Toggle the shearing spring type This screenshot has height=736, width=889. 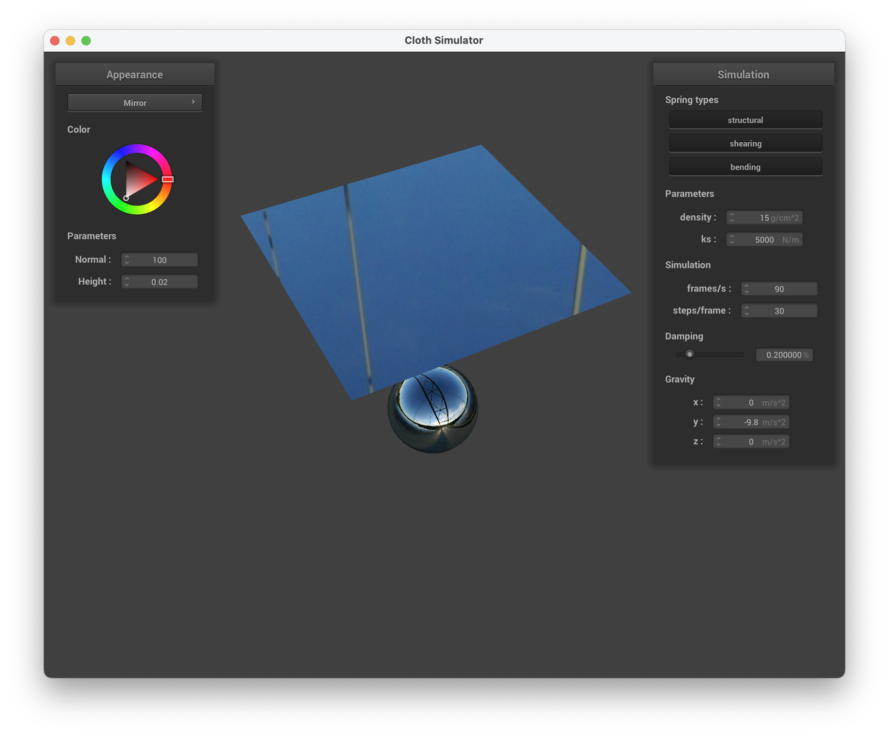point(745,144)
